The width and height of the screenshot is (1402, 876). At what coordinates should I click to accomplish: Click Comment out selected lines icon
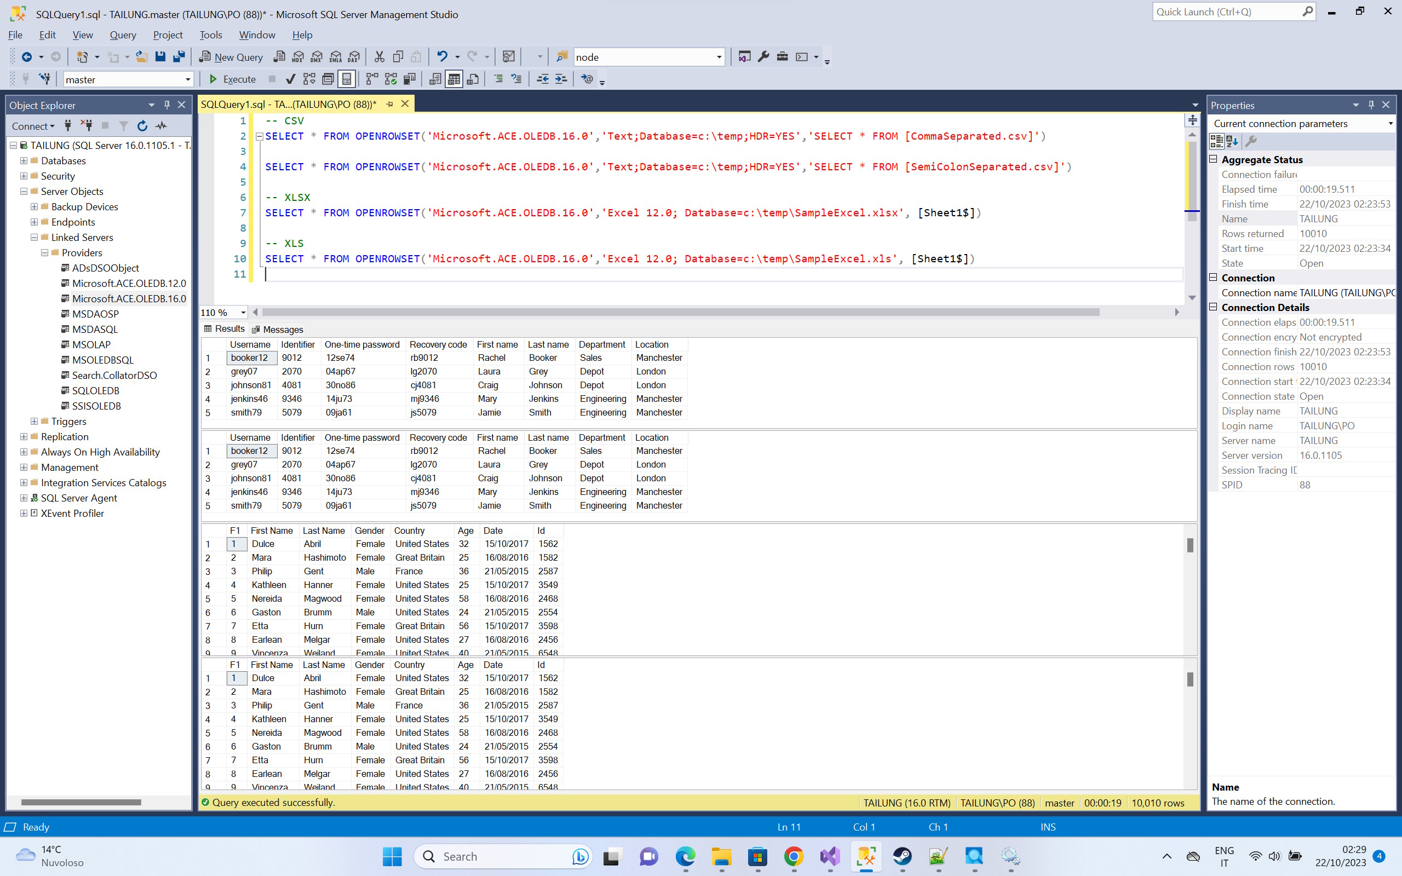498,79
